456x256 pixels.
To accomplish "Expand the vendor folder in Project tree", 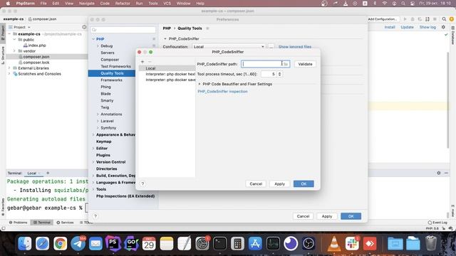I will (x=14, y=50).
